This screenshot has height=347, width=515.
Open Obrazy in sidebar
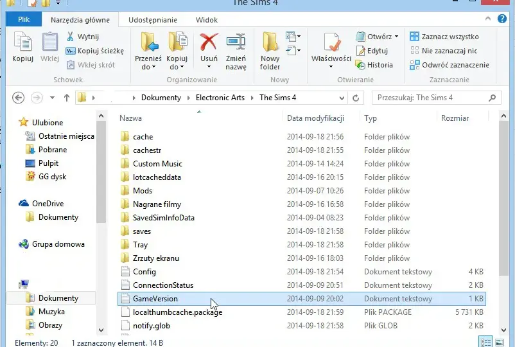point(44,325)
